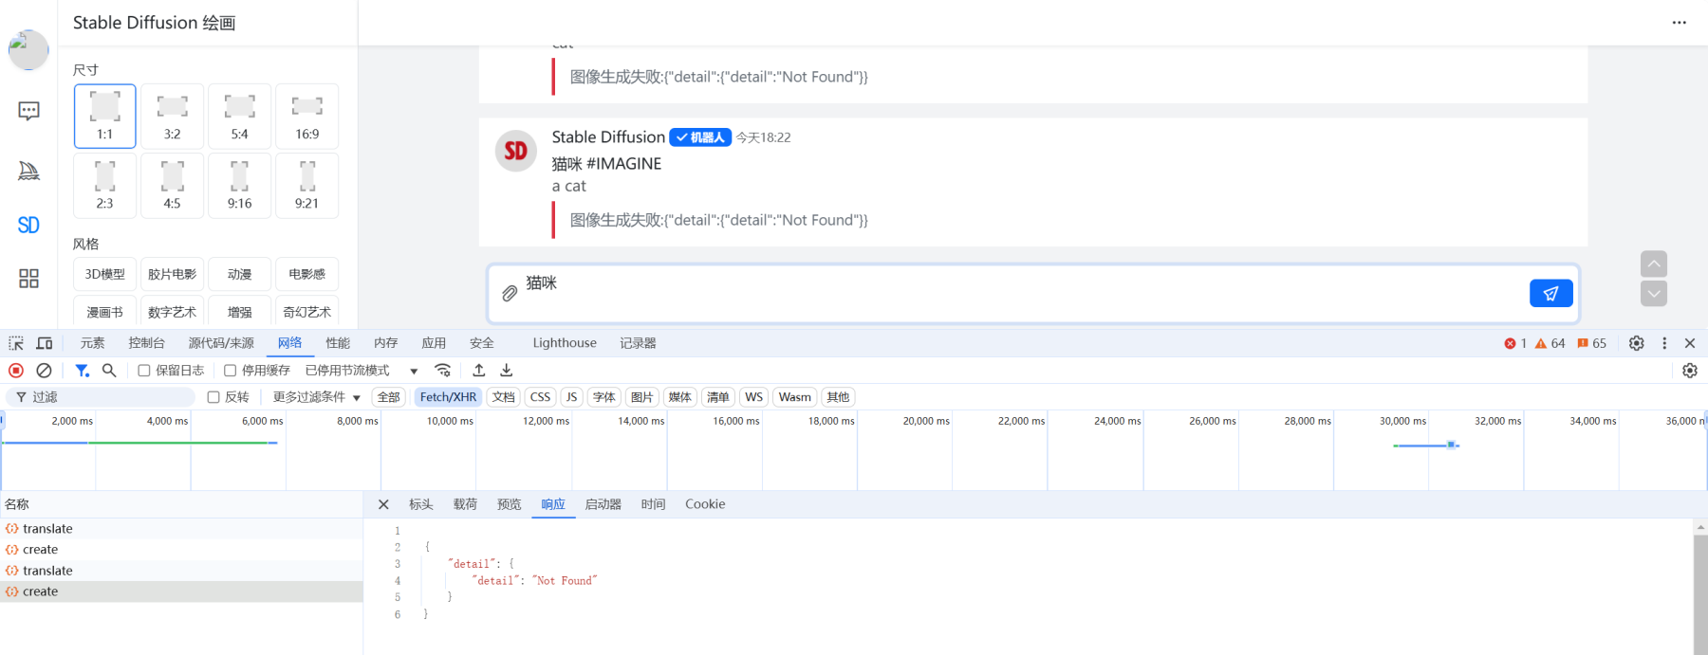Viewport: 1708px width, 655px height.
Task: Jump up with the chevron-up button
Action: click(x=1654, y=264)
